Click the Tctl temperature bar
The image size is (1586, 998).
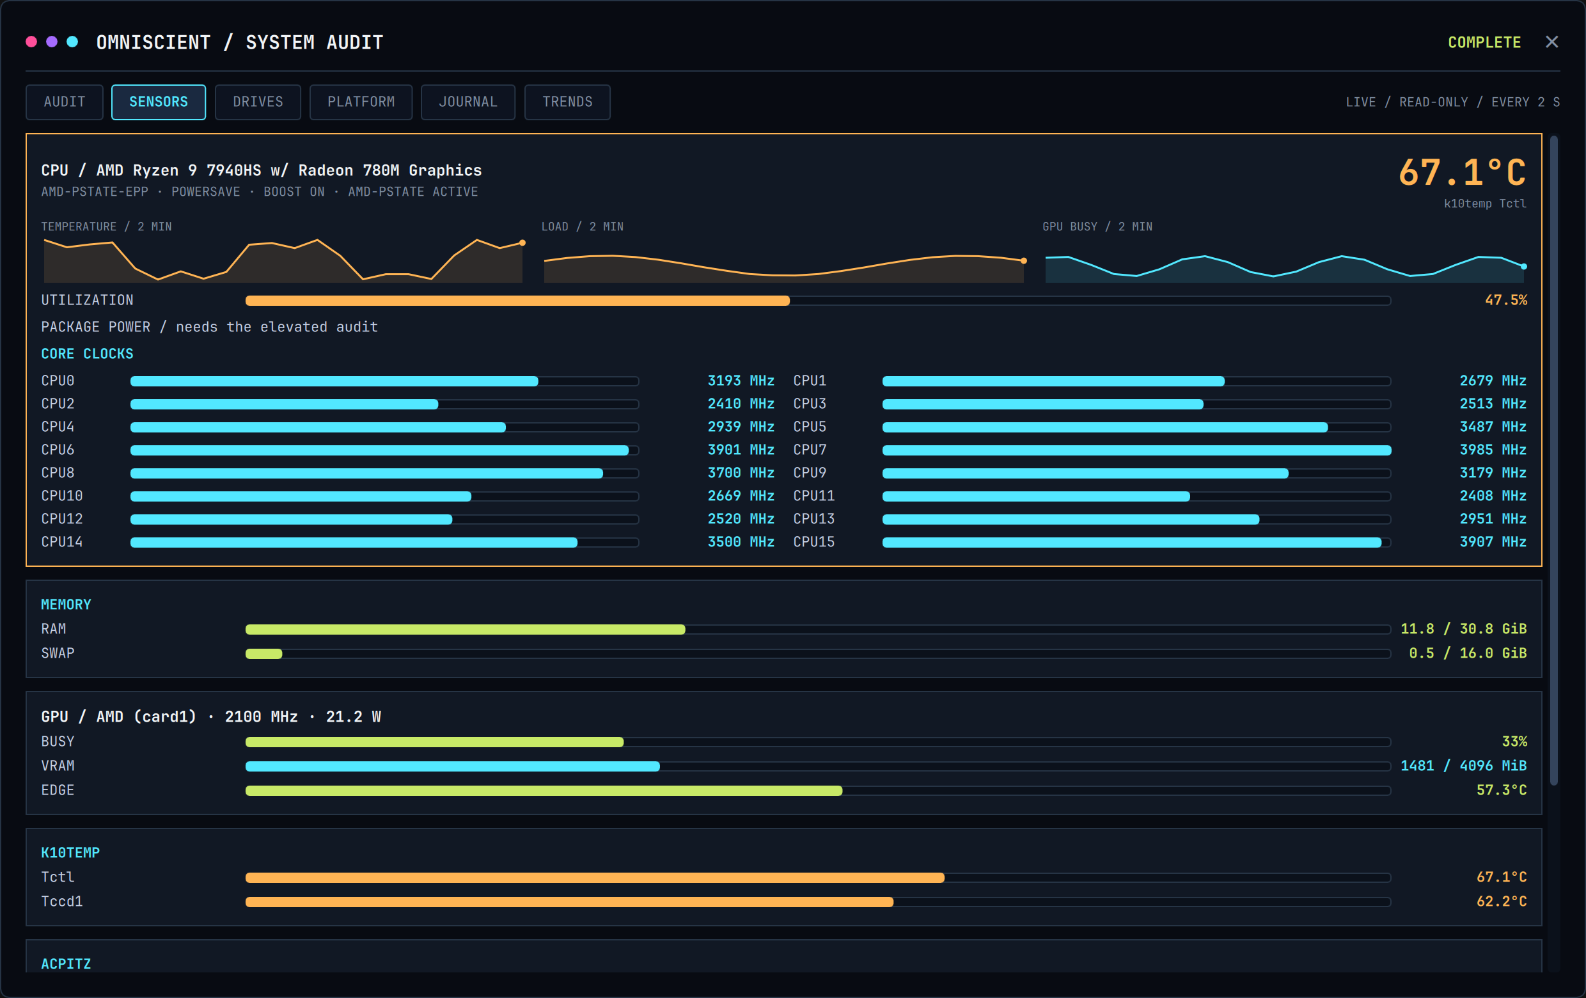coord(818,878)
